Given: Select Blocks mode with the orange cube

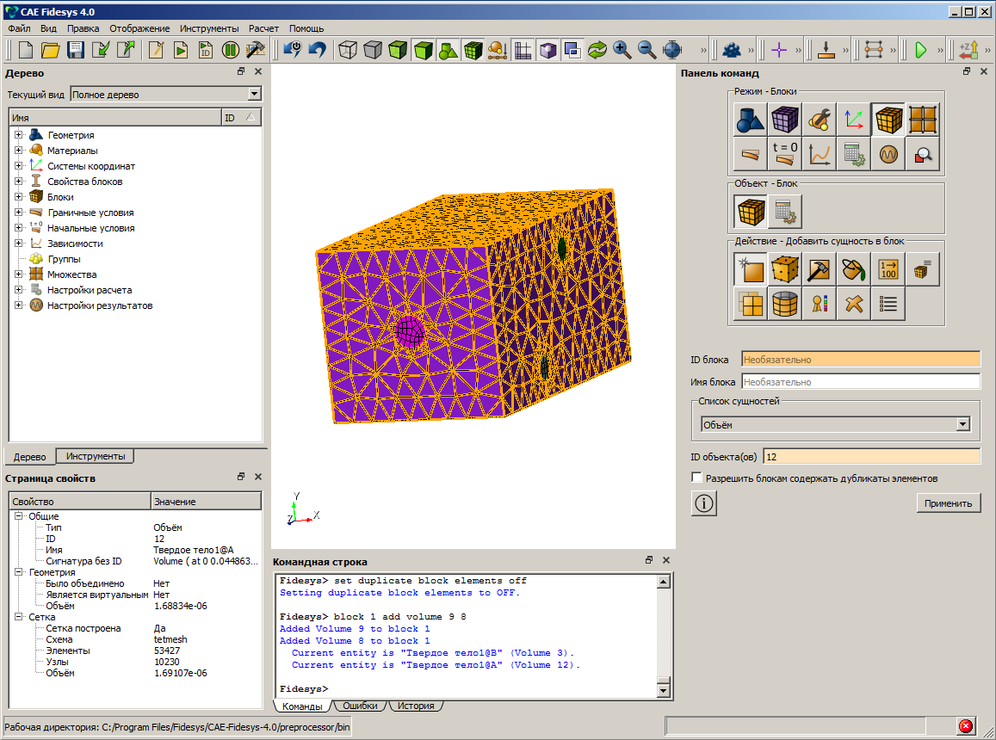Looking at the screenshot, I should pos(888,119).
